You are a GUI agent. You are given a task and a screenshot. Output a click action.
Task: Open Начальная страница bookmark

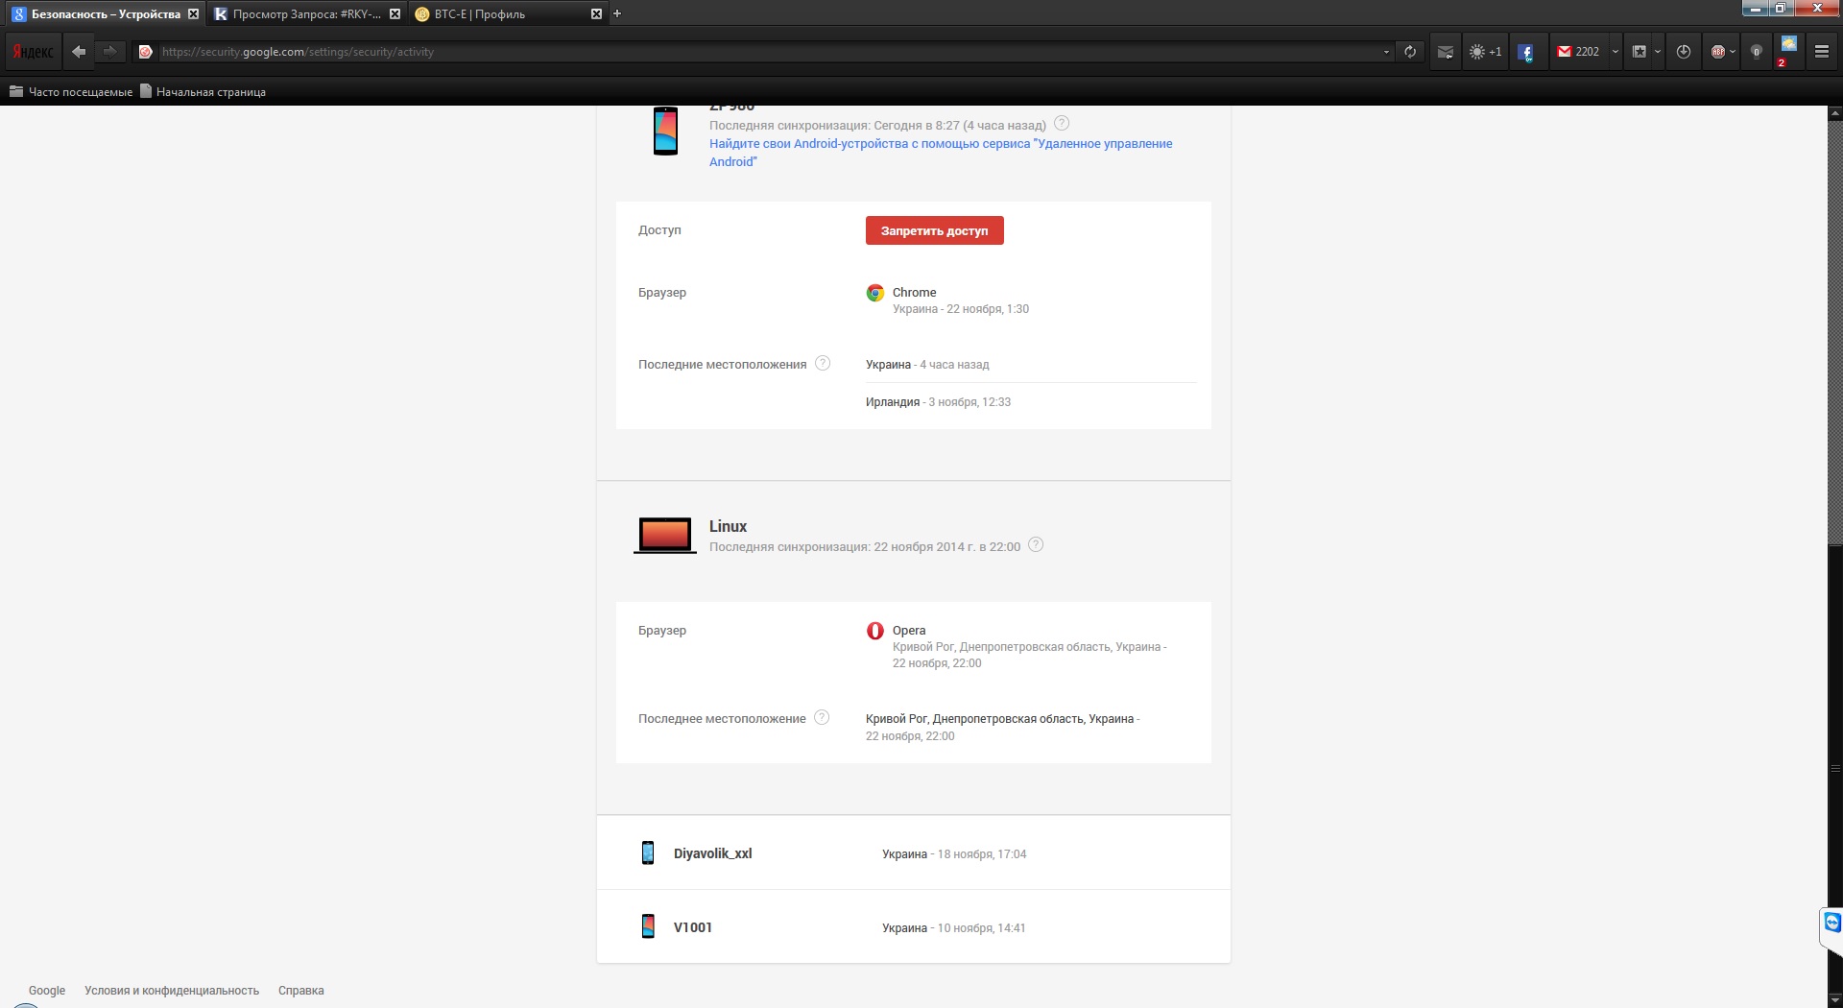tap(203, 91)
